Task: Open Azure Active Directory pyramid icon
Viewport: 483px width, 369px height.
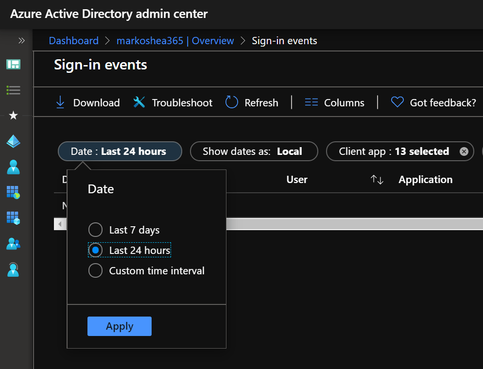Action: [x=13, y=141]
